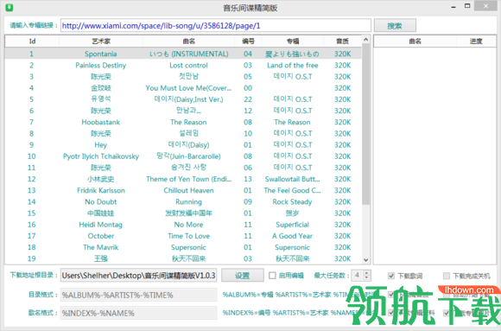Click the 编号 column header
The height and width of the screenshot is (331, 501).
pos(248,41)
